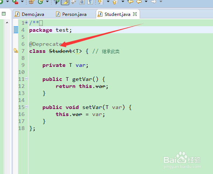Open the Back history dropdown arrow
Image resolution: width=213 pixels, height=174 pixels.
[146, 1]
